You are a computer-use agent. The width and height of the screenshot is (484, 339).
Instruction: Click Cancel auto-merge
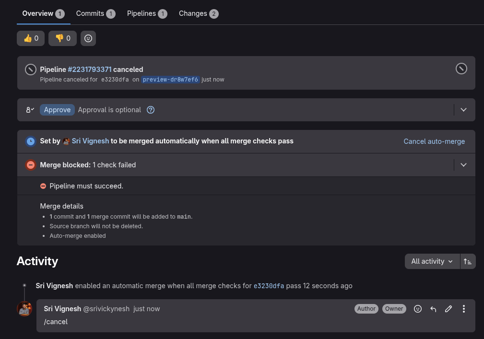click(434, 141)
